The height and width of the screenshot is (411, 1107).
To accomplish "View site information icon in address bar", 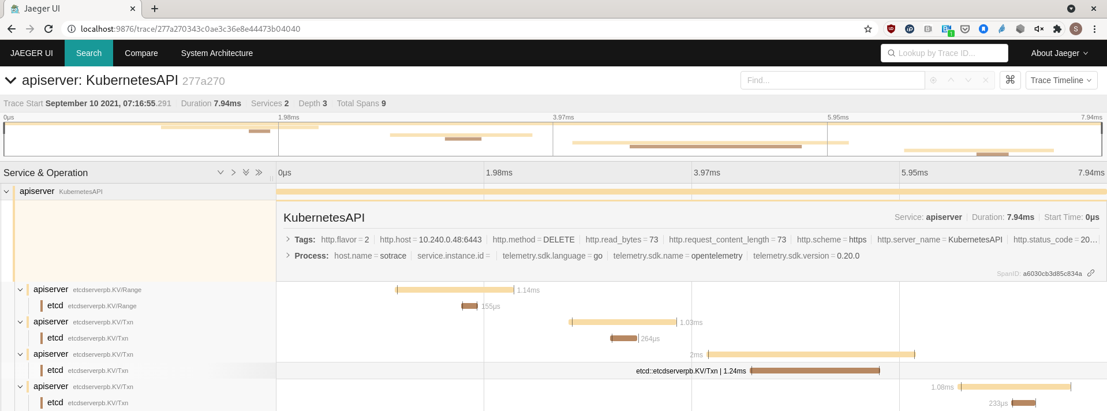I will pyautogui.click(x=71, y=29).
